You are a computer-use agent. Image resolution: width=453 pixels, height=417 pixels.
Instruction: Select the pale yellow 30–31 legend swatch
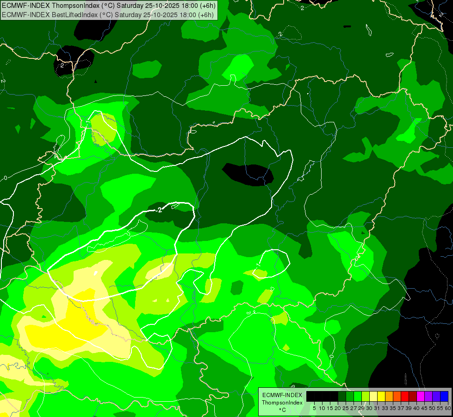tap(373, 396)
